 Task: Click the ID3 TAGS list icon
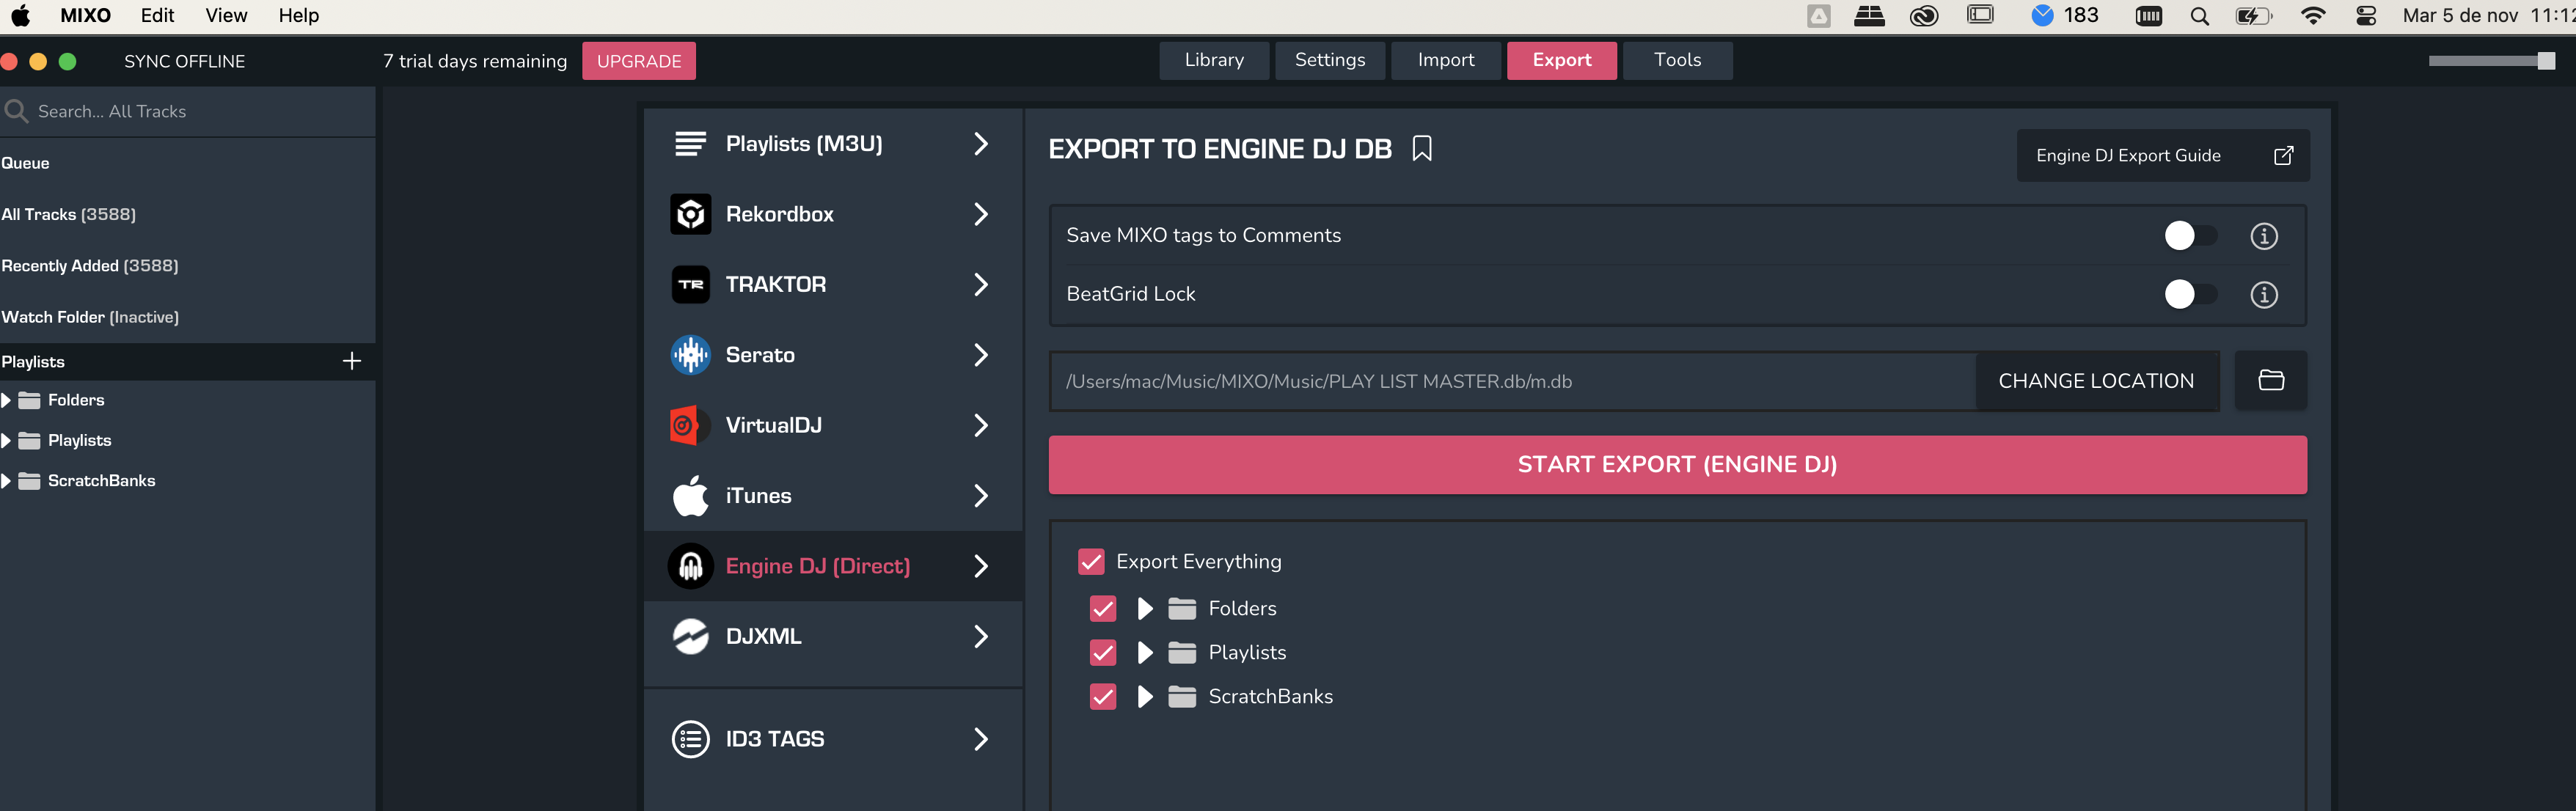[690, 739]
